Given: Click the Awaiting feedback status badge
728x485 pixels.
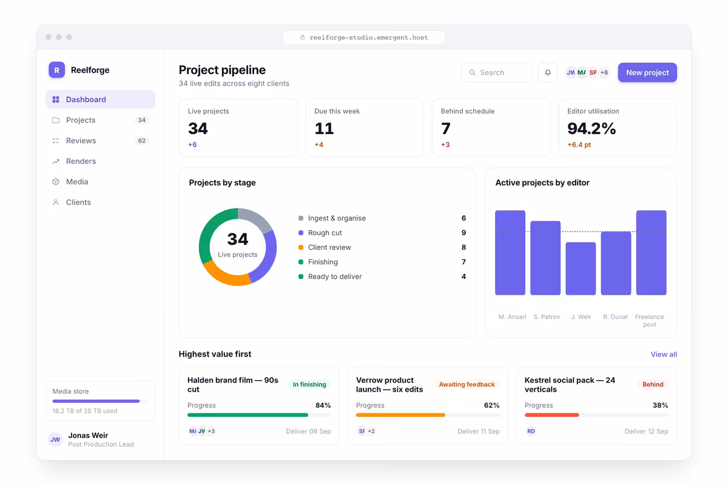Looking at the screenshot, I should [467, 384].
